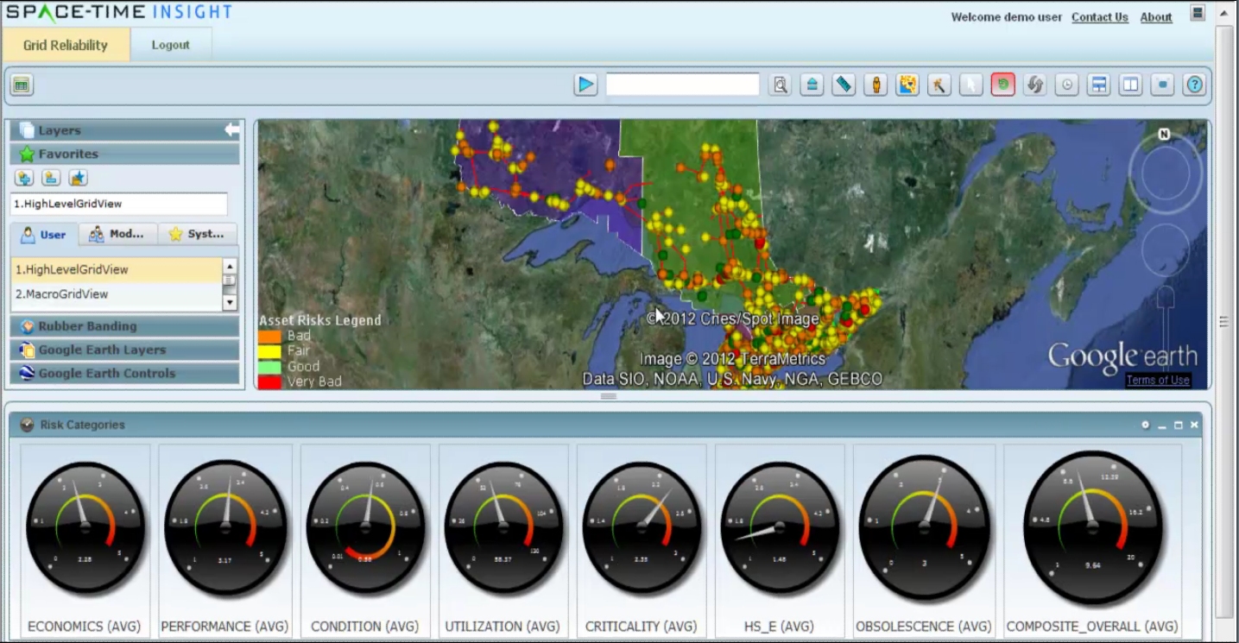Expand the Favorites panel header
1239x643 pixels.
[124, 154]
